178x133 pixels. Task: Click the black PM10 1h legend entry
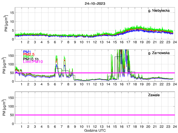(31, 59)
